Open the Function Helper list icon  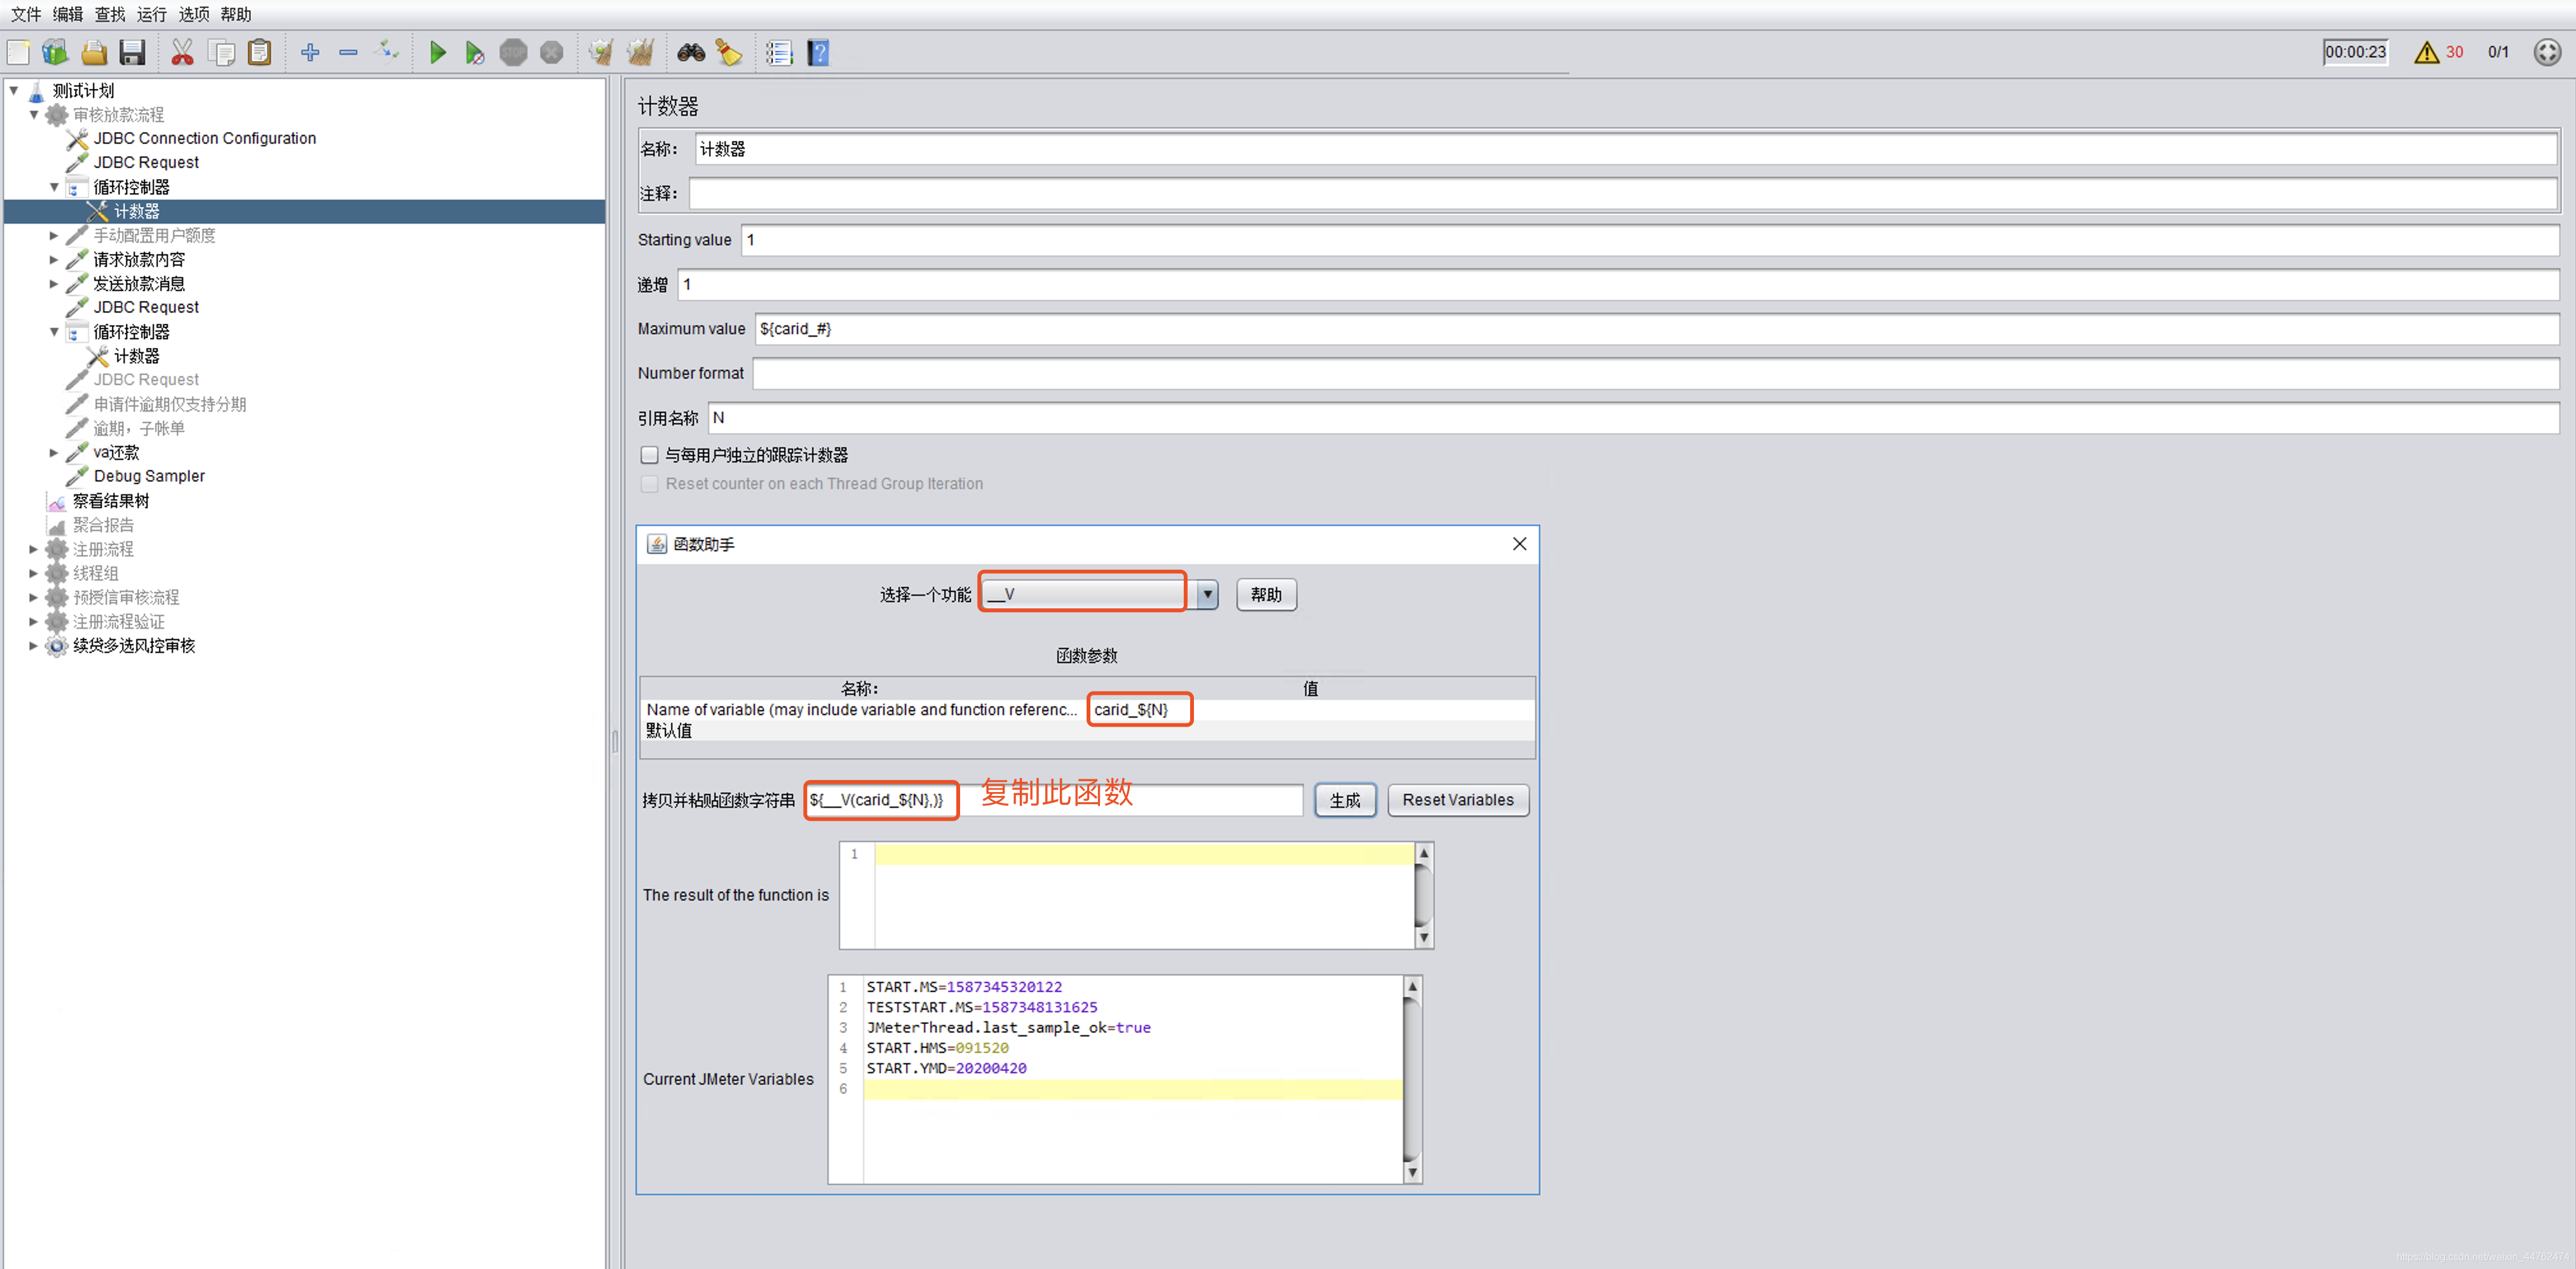(779, 52)
